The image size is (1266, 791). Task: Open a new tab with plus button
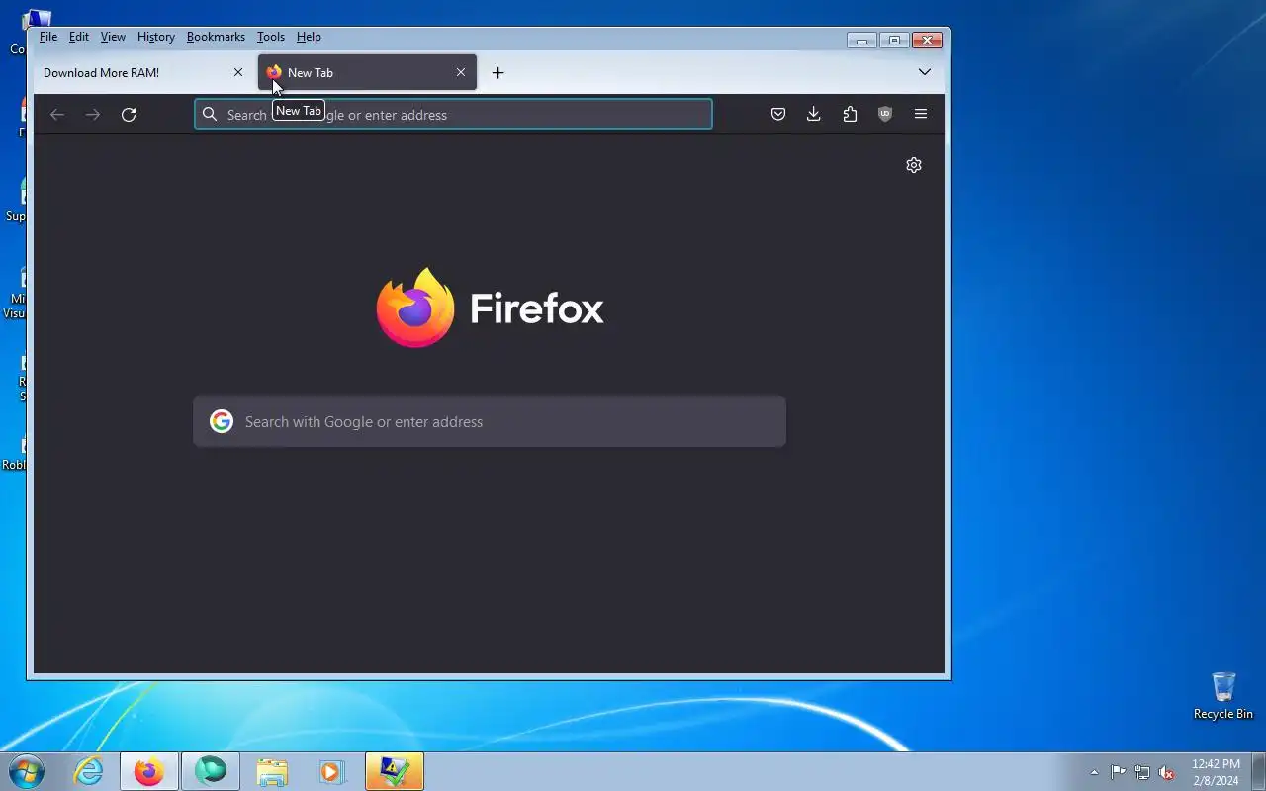[x=497, y=72]
